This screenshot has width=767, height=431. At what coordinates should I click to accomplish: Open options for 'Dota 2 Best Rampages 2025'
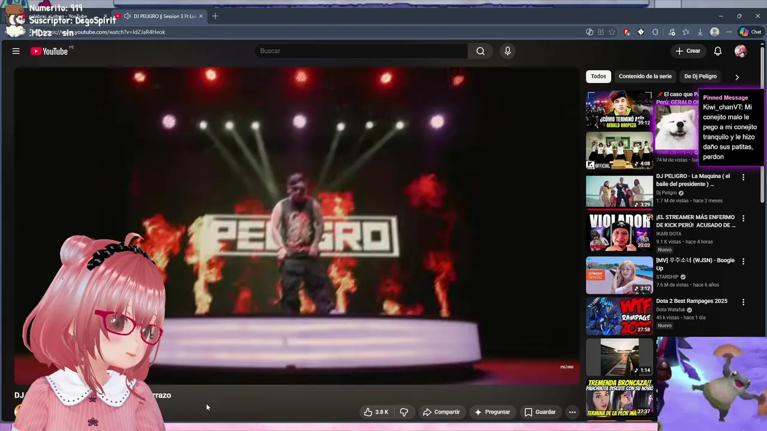point(743,302)
